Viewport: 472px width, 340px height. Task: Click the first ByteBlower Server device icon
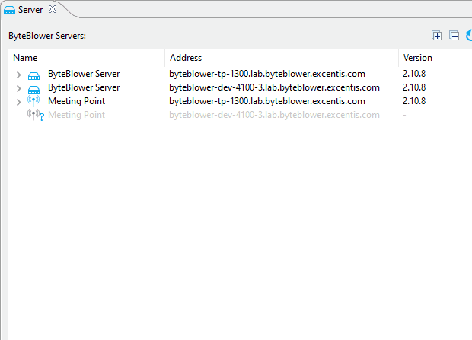[33, 75]
